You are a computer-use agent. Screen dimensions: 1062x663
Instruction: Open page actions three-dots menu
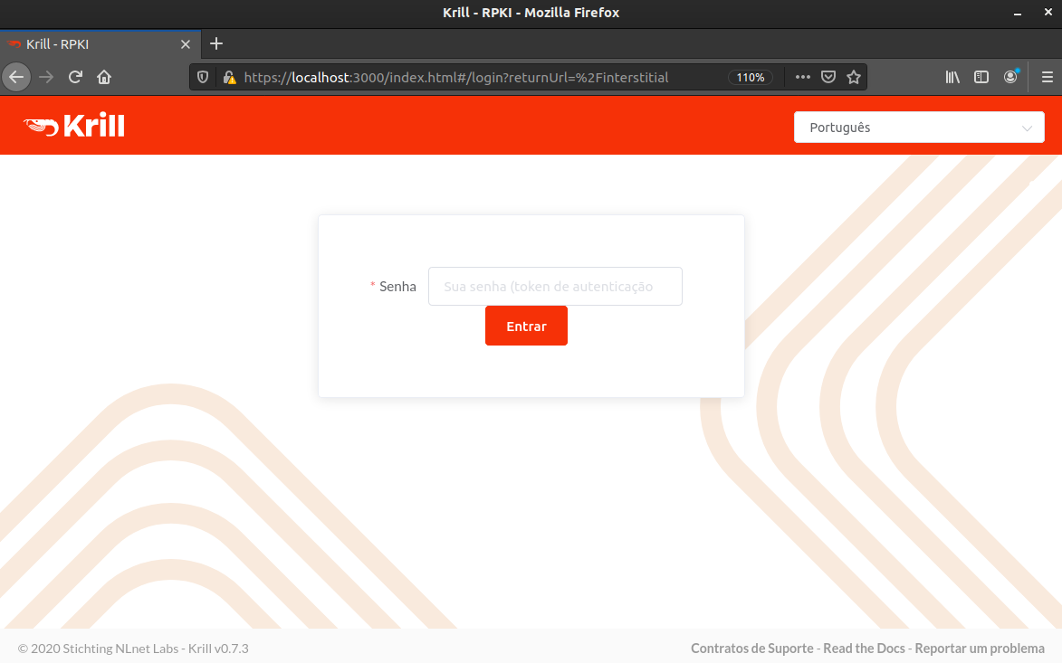tap(802, 77)
